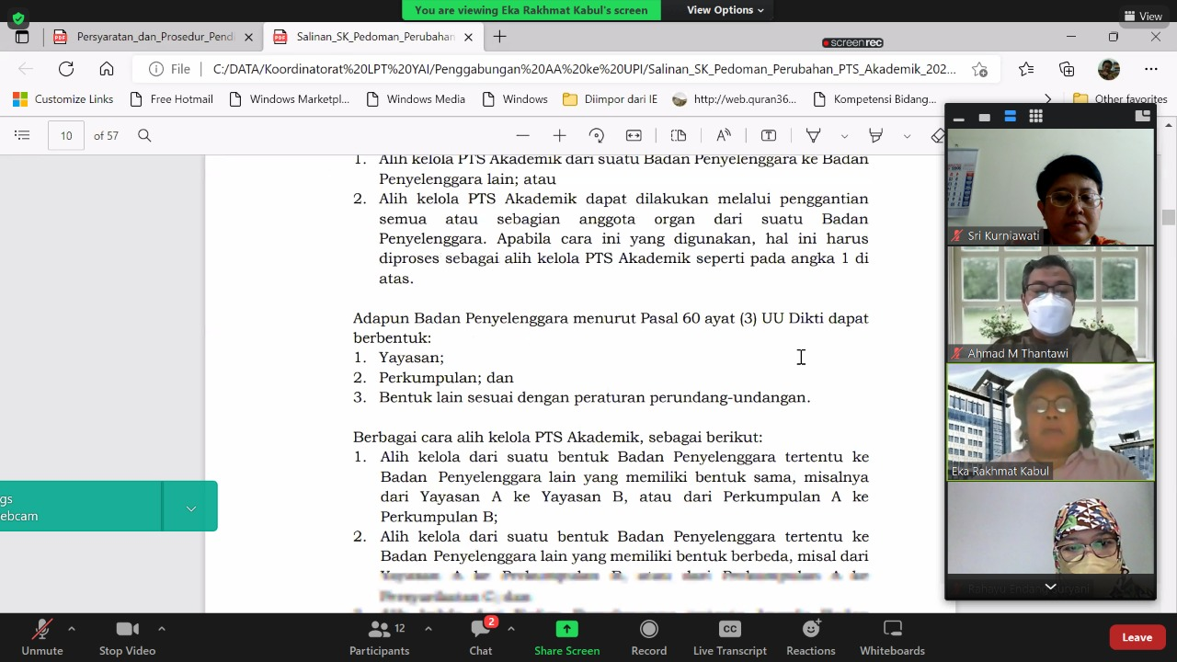The image size is (1177, 662).
Task: Open Kompetensi Bidang bookmark
Action: pyautogui.click(x=875, y=99)
